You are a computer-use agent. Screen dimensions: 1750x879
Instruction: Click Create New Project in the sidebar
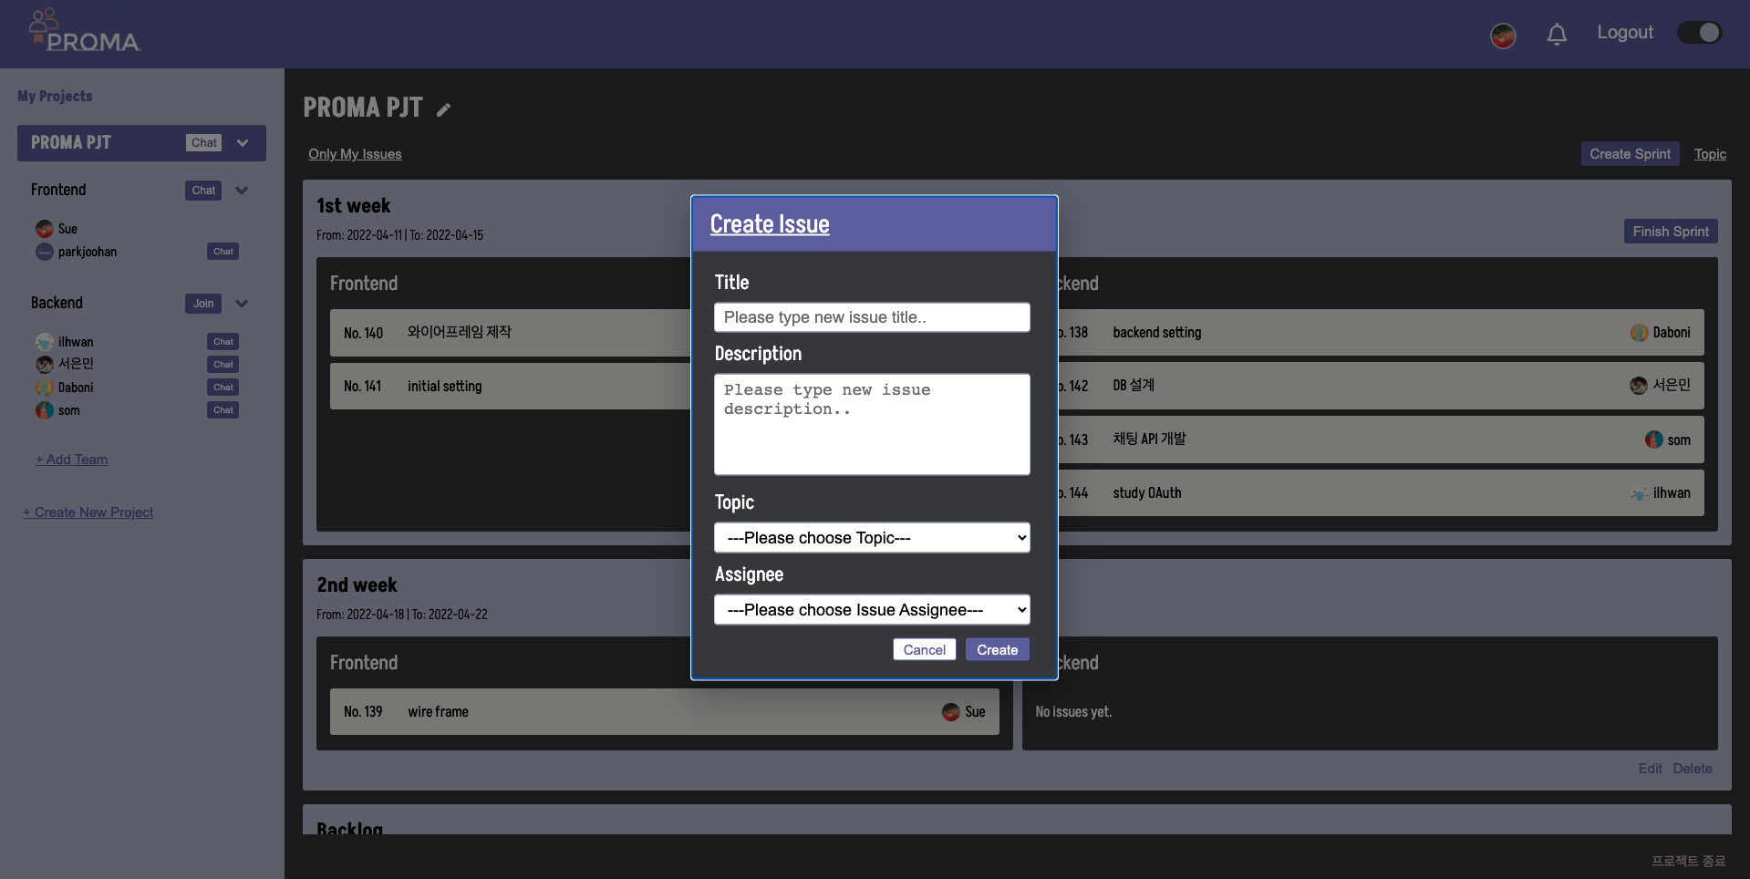pyautogui.click(x=88, y=512)
